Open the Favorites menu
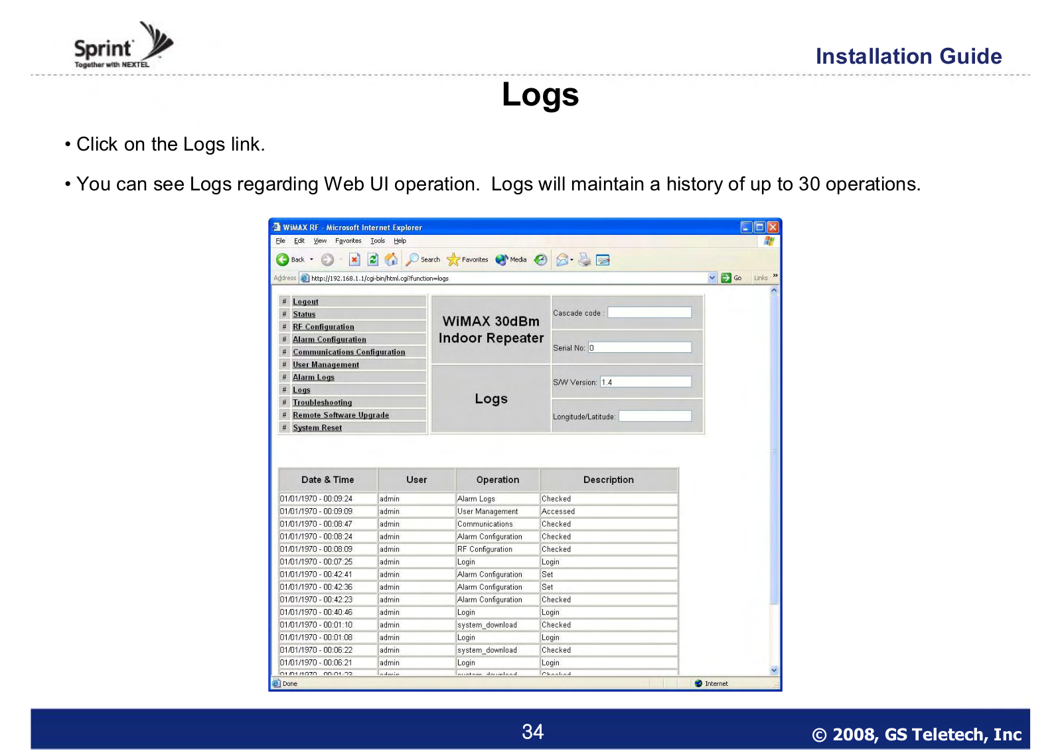 (x=348, y=241)
